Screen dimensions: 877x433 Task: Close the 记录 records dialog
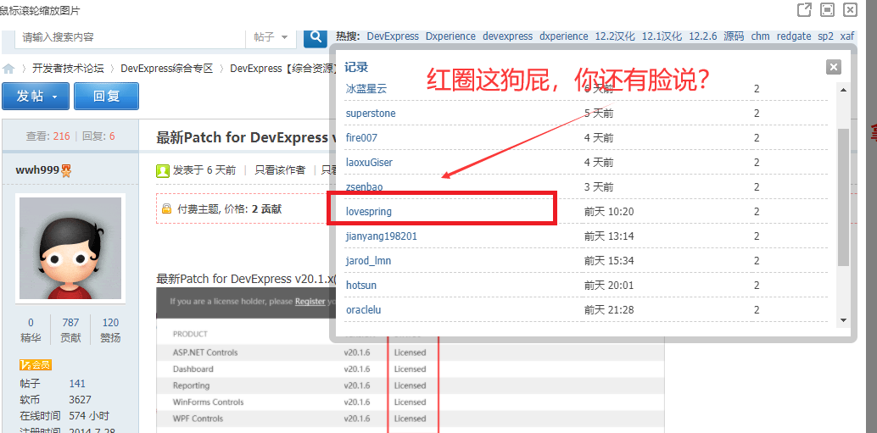point(834,67)
